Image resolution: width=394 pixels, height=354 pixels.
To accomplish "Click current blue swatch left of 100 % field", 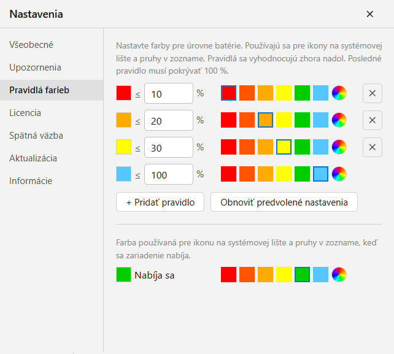I will pos(123,174).
